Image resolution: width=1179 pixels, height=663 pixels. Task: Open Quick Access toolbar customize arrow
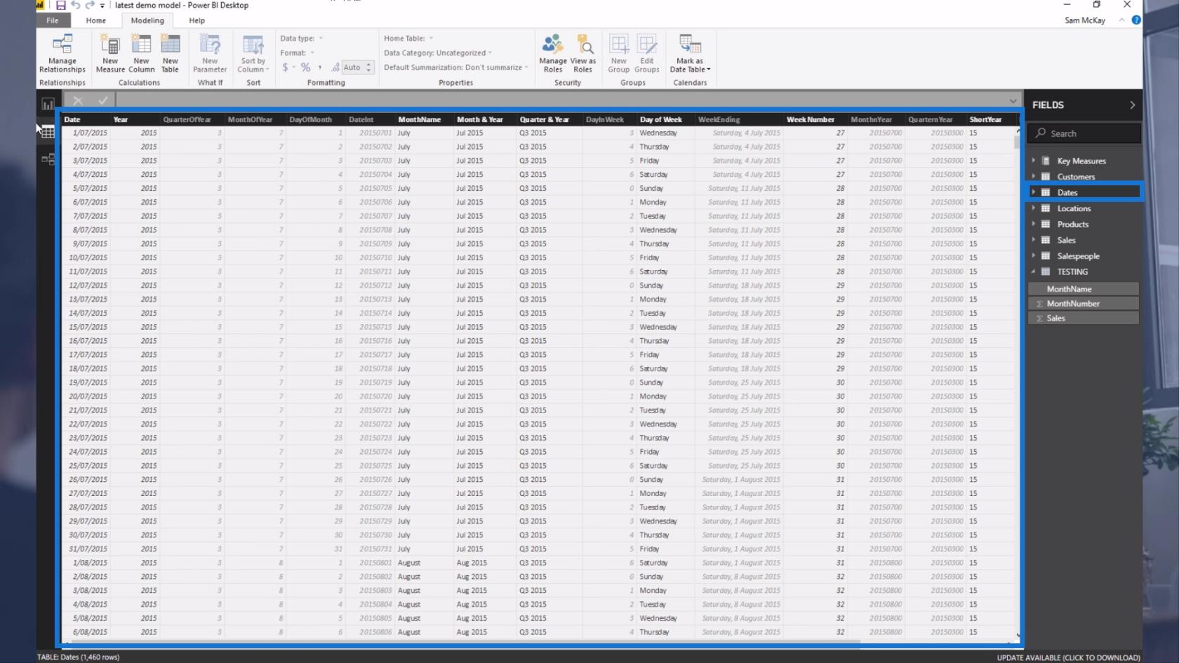102,6
